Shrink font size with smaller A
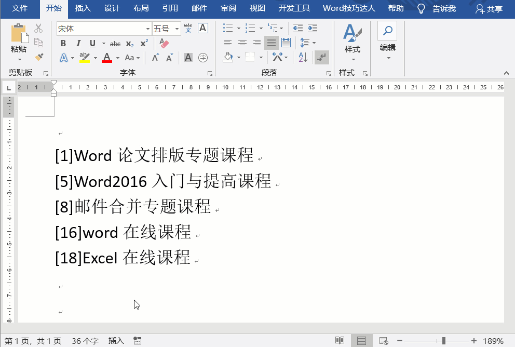Image resolution: width=515 pixels, height=347 pixels. click(x=169, y=58)
